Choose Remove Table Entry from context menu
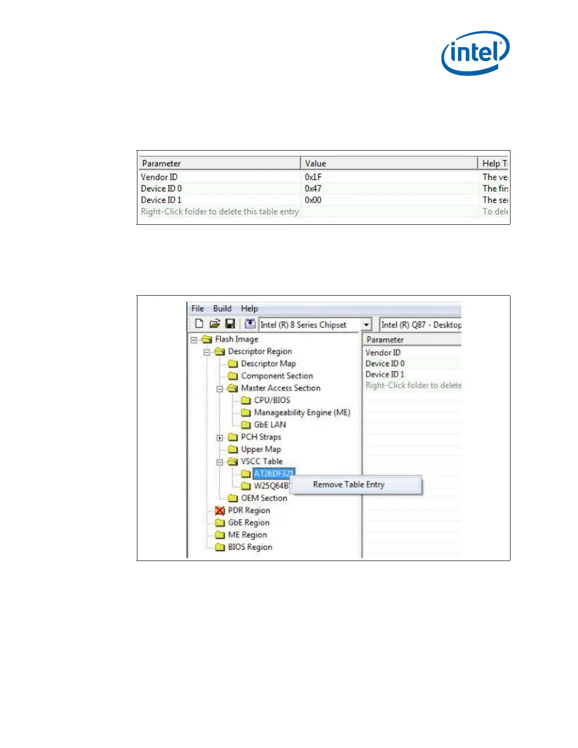 [x=356, y=484]
